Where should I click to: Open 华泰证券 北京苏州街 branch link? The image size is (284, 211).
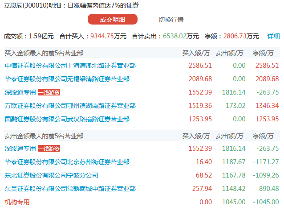[67, 162]
